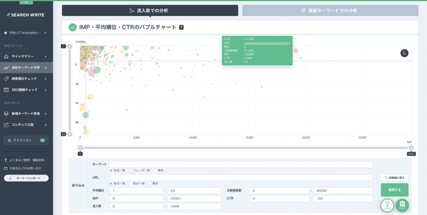Click the キーワード filter input field
The width and height of the screenshot is (427, 215).
click(241, 164)
